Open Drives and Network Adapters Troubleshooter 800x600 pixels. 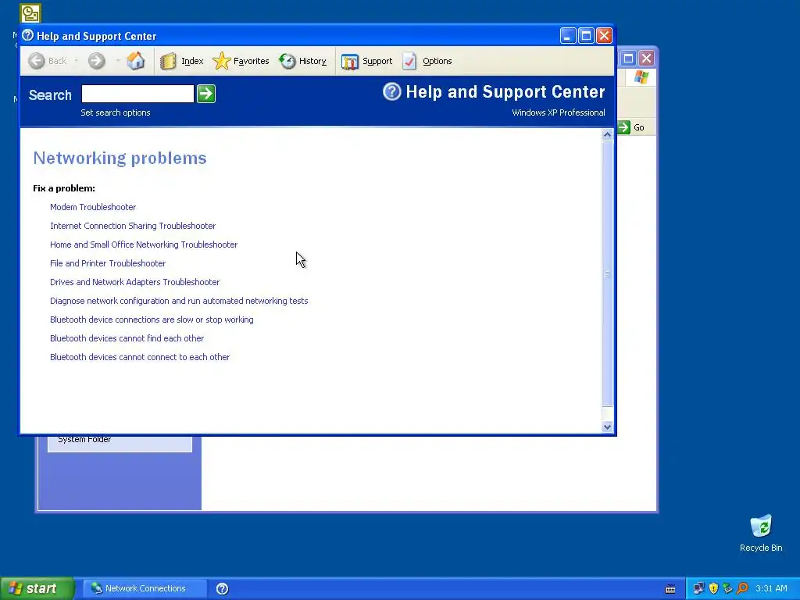tap(134, 281)
